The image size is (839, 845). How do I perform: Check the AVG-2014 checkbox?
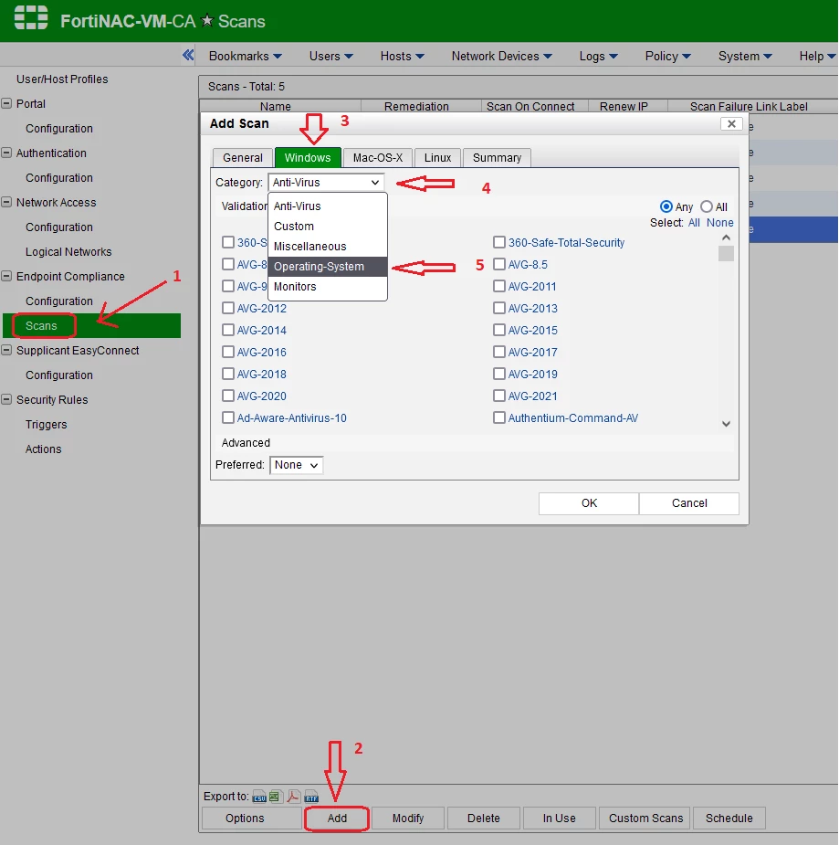pos(228,331)
